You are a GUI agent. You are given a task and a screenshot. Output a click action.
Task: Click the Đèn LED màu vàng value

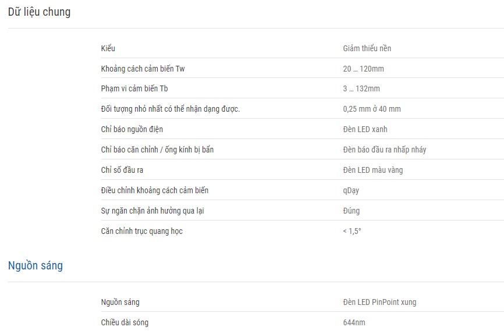click(373, 170)
